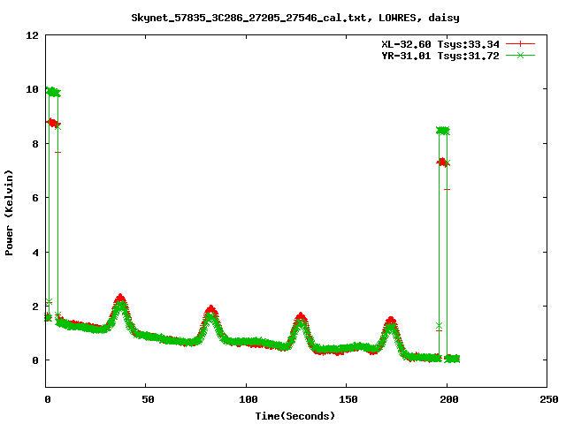566x424 pixels.
Task: Click the first peak near 37 seconds
Action: coord(120,300)
